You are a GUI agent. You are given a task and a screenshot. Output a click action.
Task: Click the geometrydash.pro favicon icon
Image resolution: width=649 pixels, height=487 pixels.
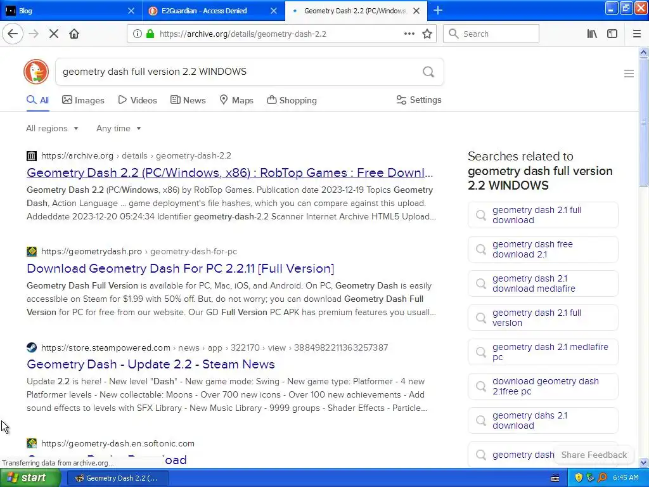(x=32, y=251)
